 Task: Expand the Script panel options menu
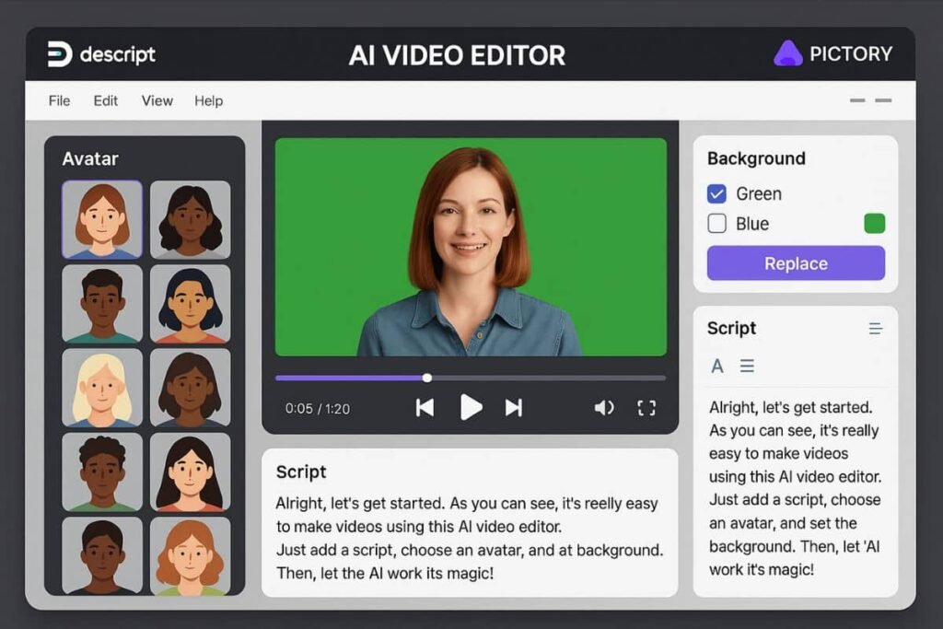click(875, 329)
